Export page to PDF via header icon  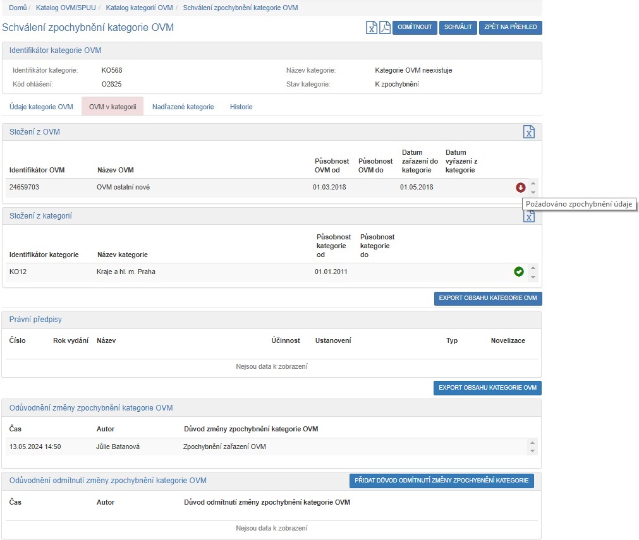[384, 28]
